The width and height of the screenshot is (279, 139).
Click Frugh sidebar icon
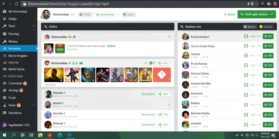click(5, 98)
